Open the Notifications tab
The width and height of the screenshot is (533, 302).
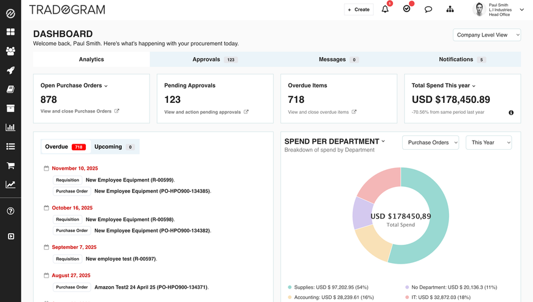461,60
